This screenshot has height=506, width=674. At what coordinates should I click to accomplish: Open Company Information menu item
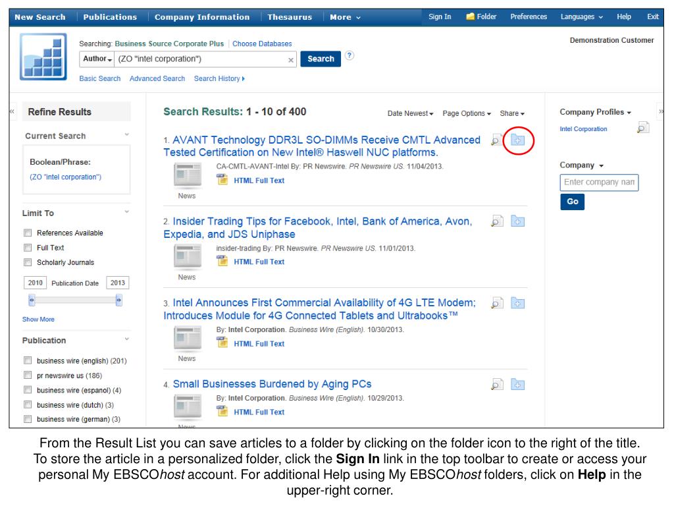(x=202, y=17)
